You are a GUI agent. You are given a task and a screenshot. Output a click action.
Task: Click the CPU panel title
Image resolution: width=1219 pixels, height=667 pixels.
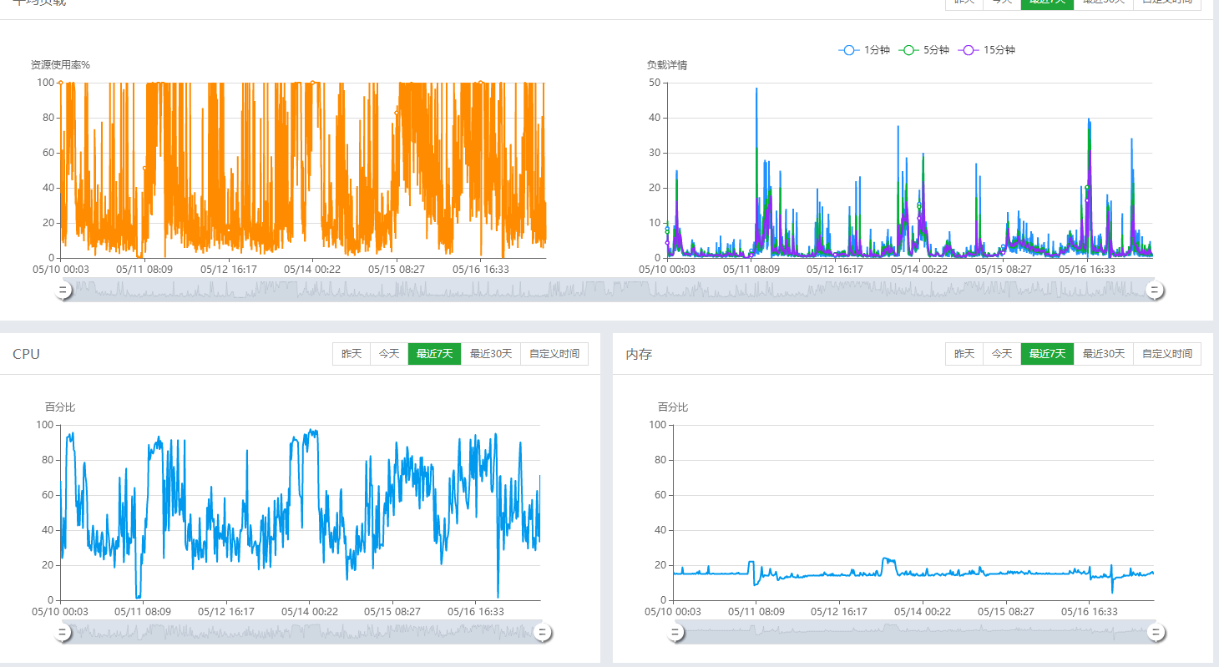click(26, 354)
